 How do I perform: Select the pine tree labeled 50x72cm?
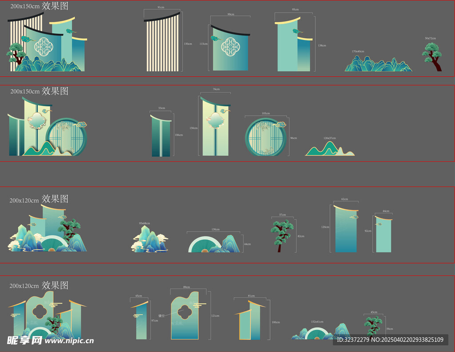432,57
